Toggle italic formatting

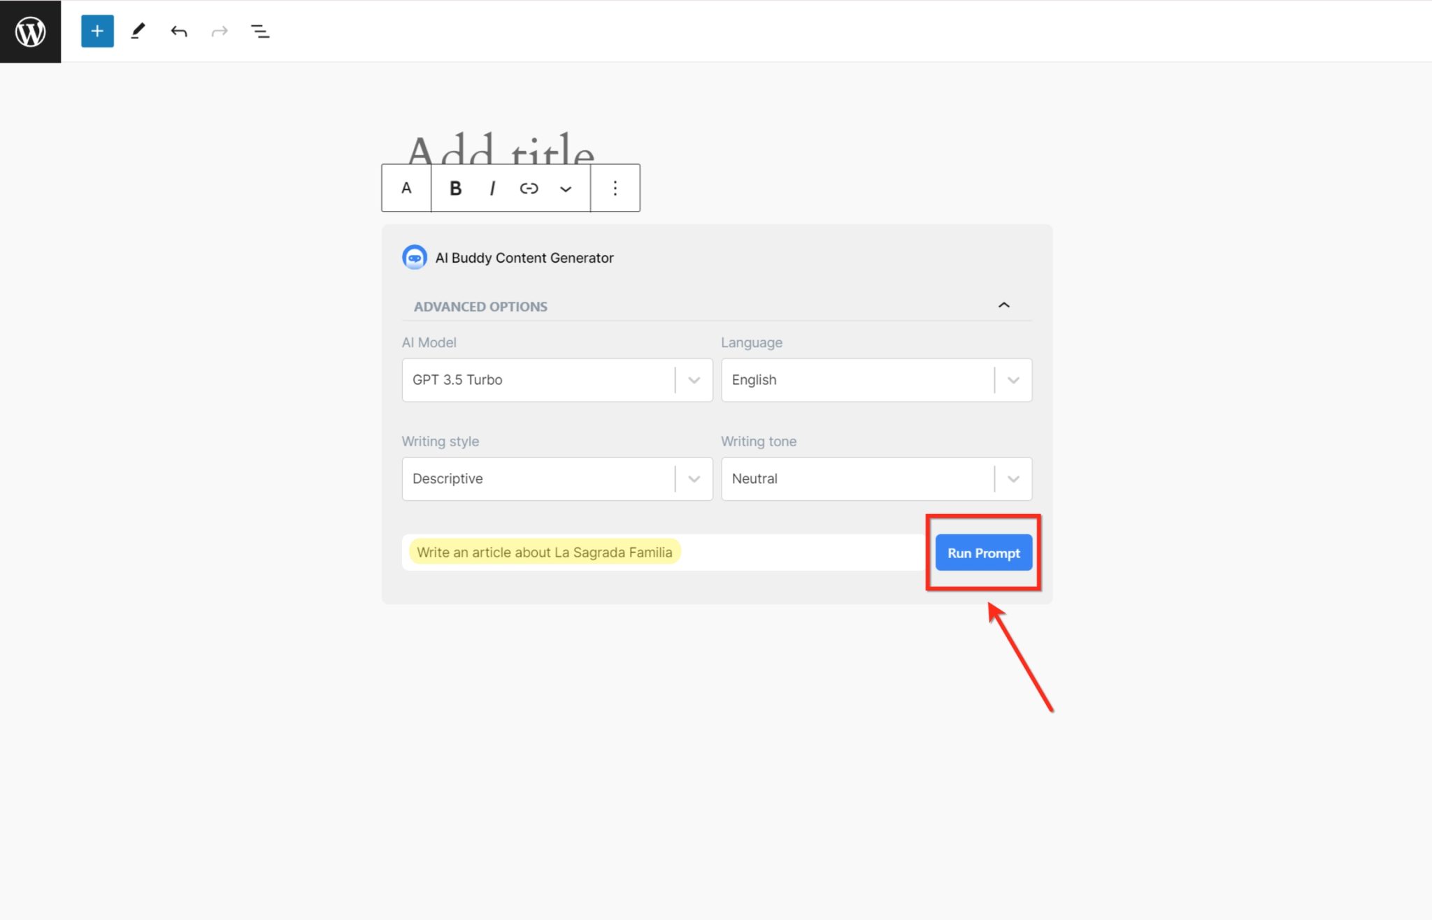[492, 188]
